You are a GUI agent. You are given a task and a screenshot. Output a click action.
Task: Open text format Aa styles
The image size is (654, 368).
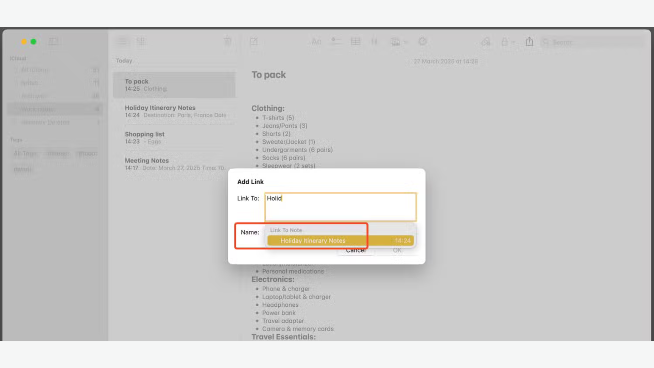(x=316, y=42)
